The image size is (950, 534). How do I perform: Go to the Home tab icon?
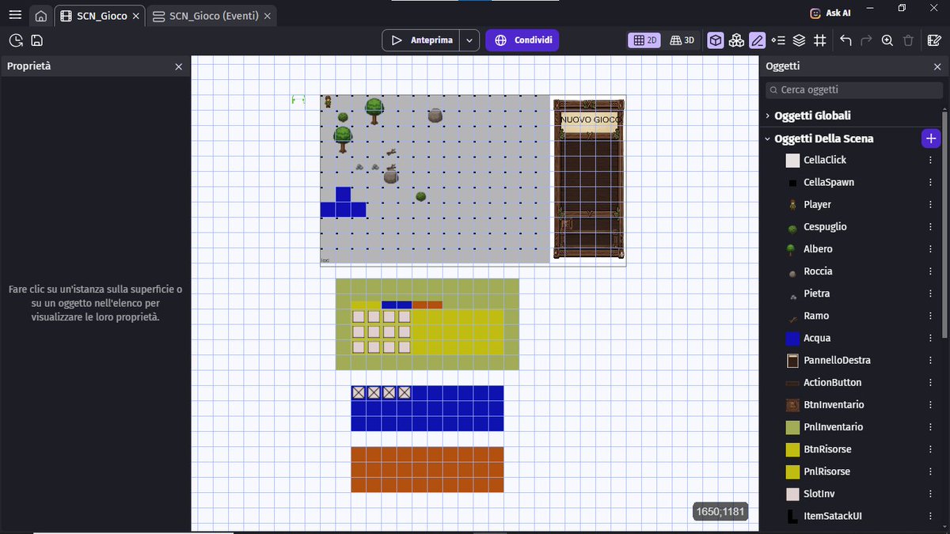click(x=41, y=16)
